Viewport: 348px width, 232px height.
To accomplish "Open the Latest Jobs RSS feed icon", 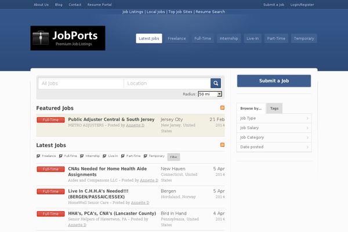I will 222,145.
